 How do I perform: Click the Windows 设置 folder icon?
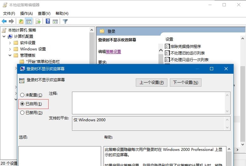coord(16,49)
